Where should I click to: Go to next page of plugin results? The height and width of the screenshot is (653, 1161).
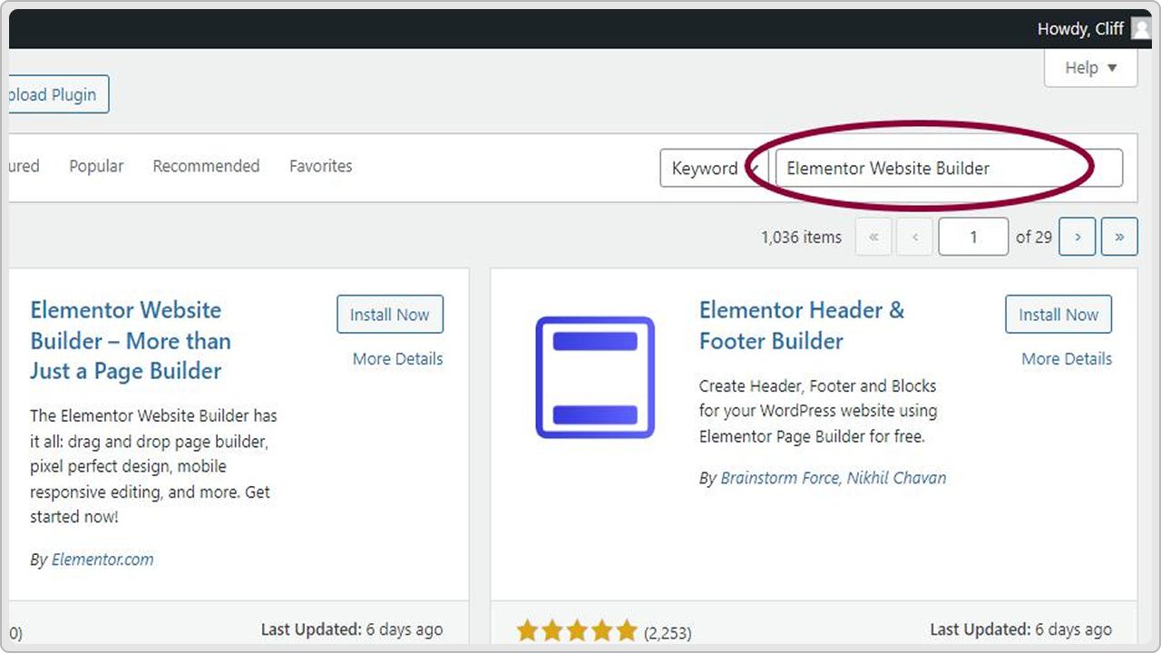coord(1078,237)
